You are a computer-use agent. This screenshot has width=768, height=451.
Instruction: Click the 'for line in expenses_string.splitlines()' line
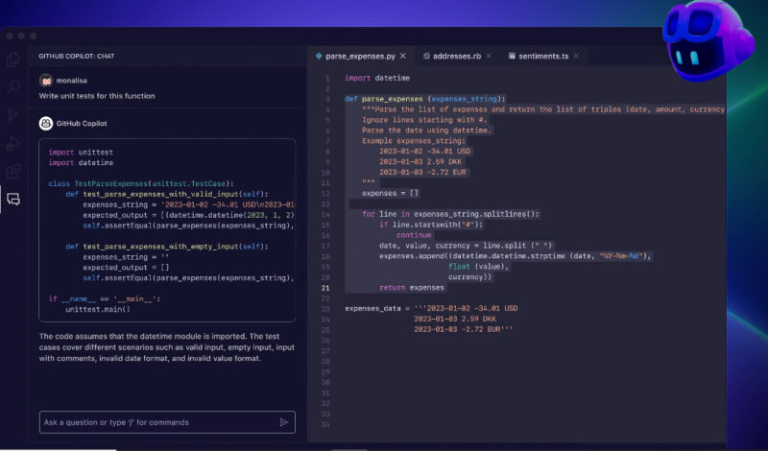click(450, 214)
